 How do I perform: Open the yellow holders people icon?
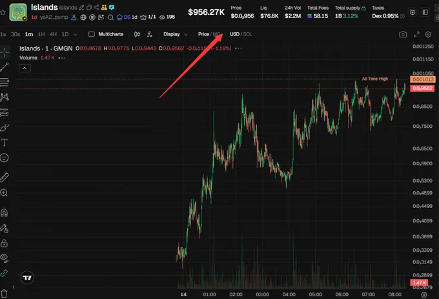pos(104,8)
